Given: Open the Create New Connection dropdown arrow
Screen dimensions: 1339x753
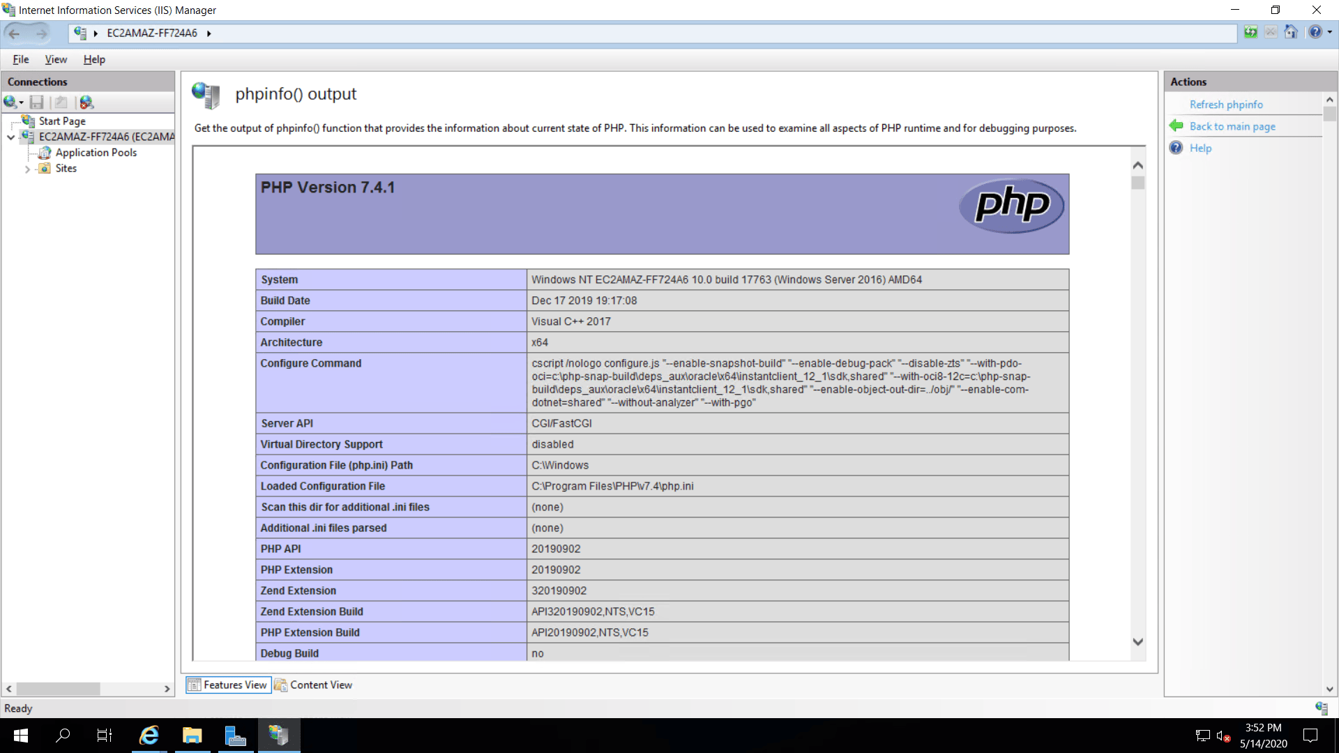Looking at the screenshot, I should tap(22, 103).
